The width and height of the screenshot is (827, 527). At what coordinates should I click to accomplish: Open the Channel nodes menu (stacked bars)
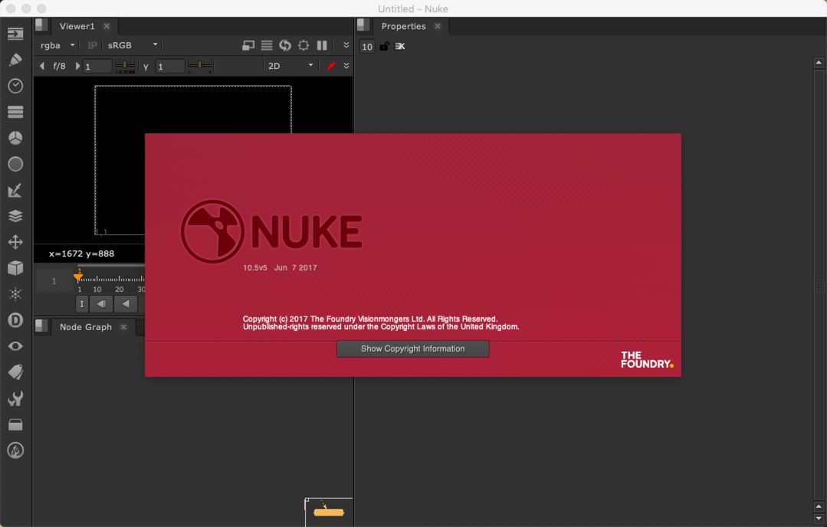coord(15,112)
